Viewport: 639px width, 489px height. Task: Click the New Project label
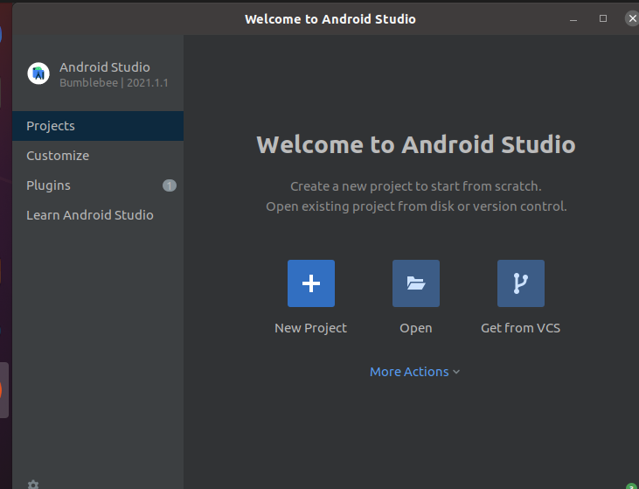tap(310, 328)
